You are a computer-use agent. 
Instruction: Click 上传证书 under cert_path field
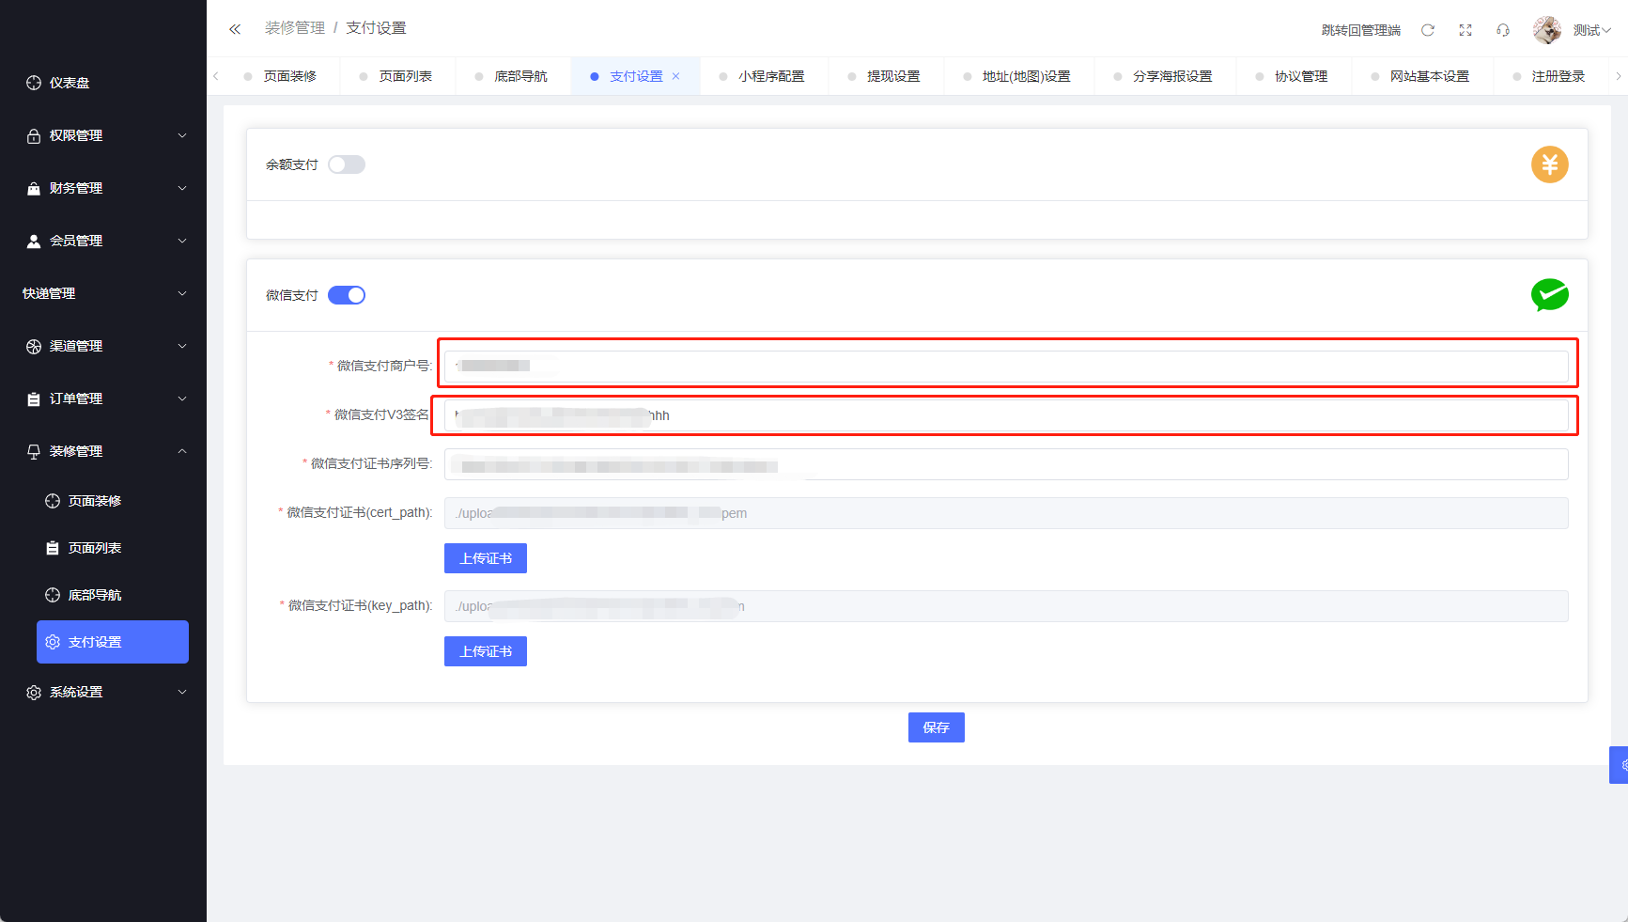[x=485, y=558]
